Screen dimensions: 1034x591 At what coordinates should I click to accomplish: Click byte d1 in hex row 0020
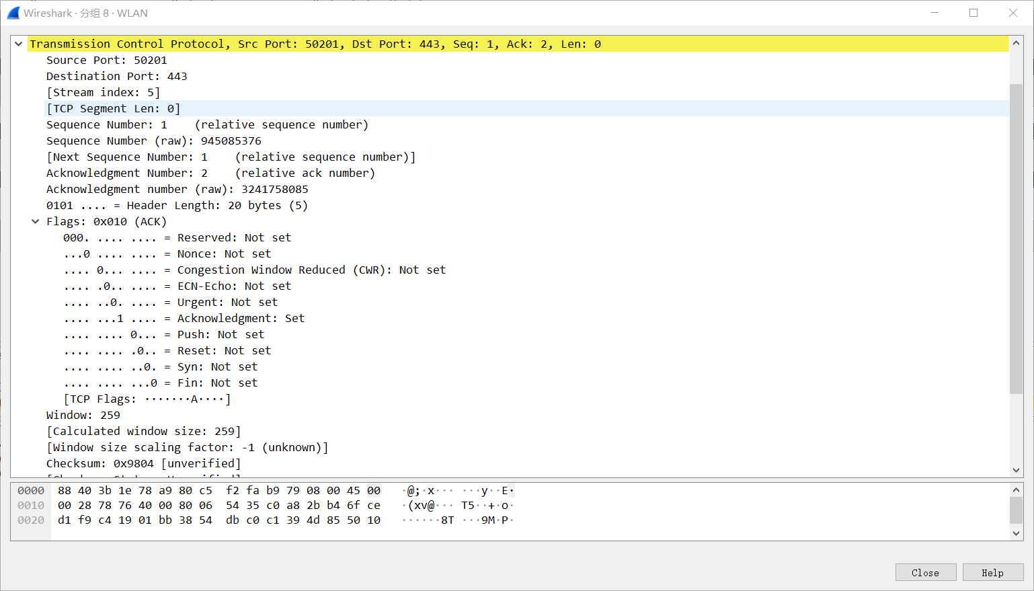(x=65, y=520)
